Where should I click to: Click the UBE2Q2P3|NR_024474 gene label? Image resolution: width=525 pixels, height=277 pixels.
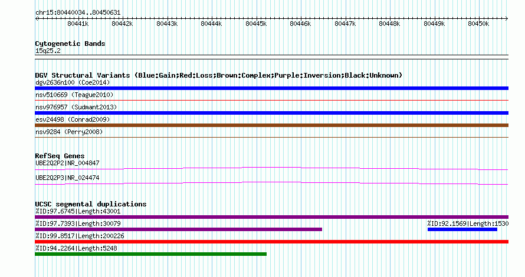point(67,178)
